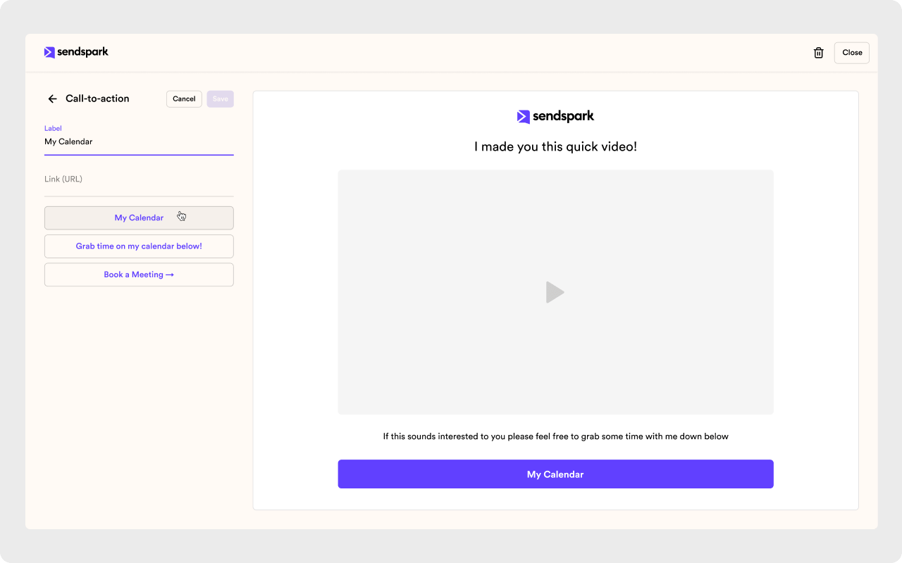Screen dimensions: 902x563
Task: Click the Close button
Action: point(851,53)
